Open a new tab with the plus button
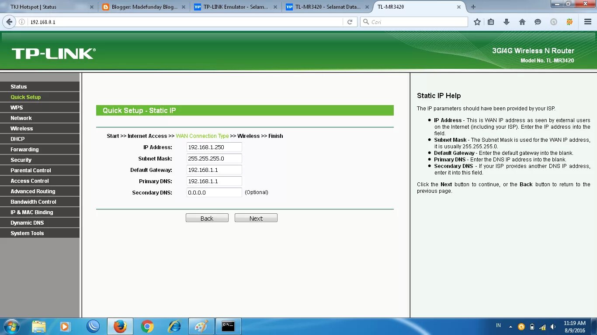This screenshot has height=335, width=597. 473,7
